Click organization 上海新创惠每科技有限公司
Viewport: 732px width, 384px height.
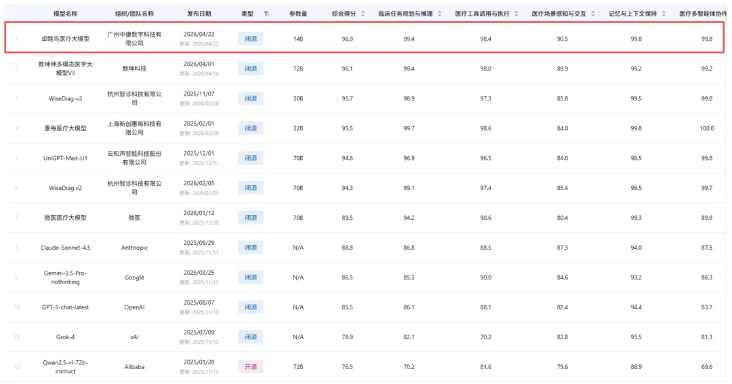click(x=134, y=128)
